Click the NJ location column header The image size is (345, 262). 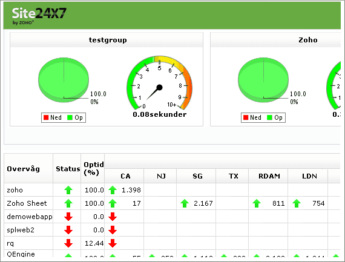[x=161, y=176]
